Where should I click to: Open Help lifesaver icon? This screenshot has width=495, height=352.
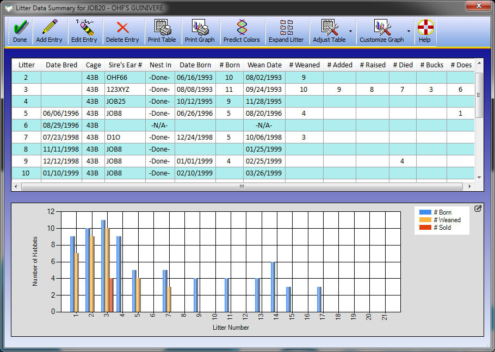[x=425, y=27]
